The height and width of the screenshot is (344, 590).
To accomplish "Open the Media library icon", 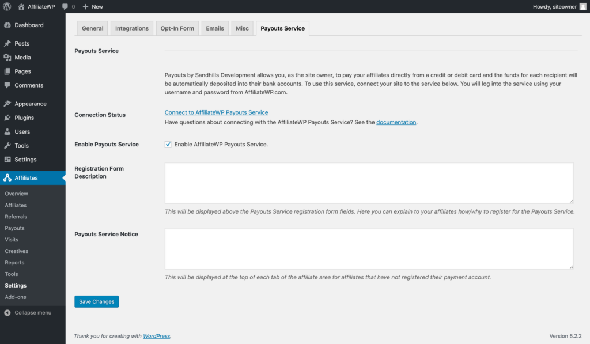I will pos(7,57).
